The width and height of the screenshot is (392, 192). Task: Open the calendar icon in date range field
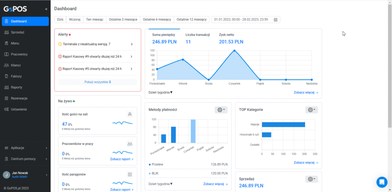point(276,20)
